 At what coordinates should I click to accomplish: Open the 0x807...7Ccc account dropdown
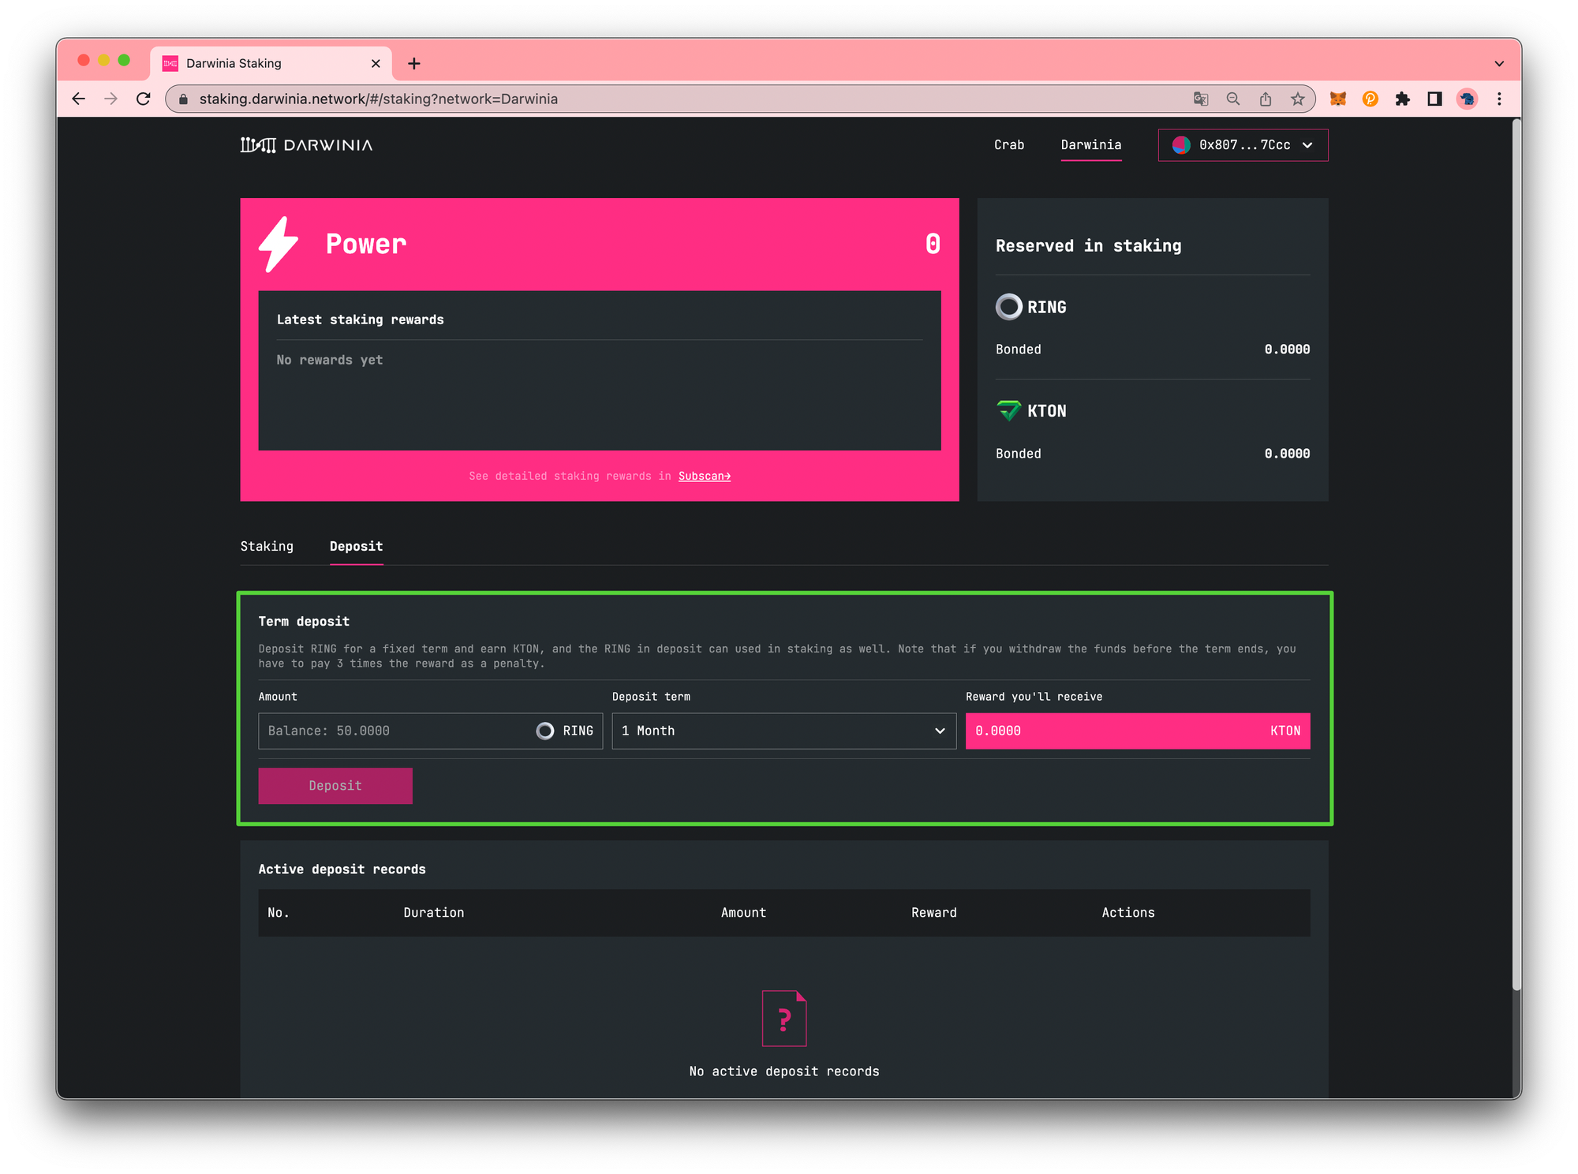(1243, 145)
